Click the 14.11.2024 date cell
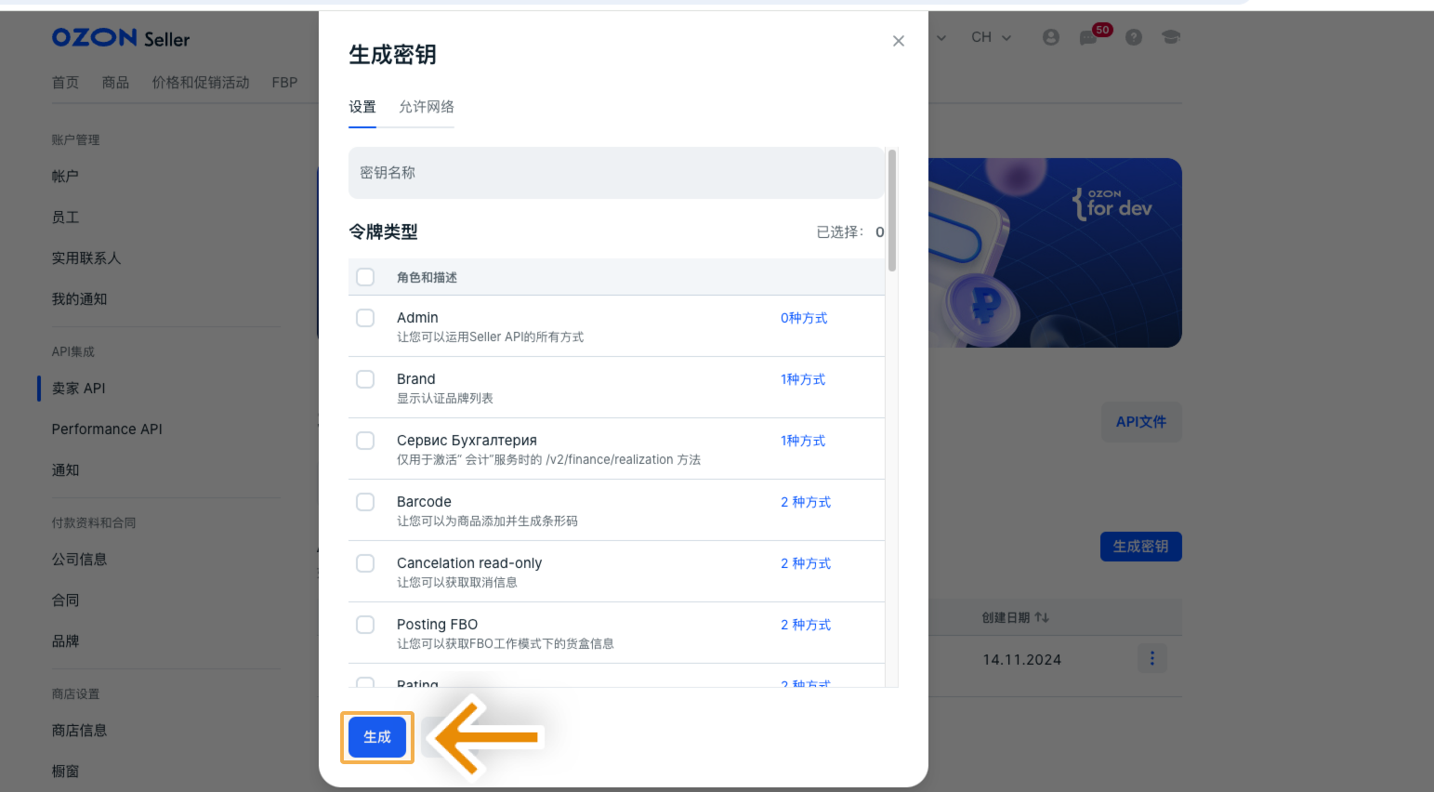1434x792 pixels. (1022, 660)
